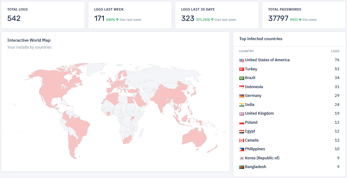This screenshot has height=178, width=347.
Task: Click the COUNTRY column header
Action: click(x=246, y=51)
